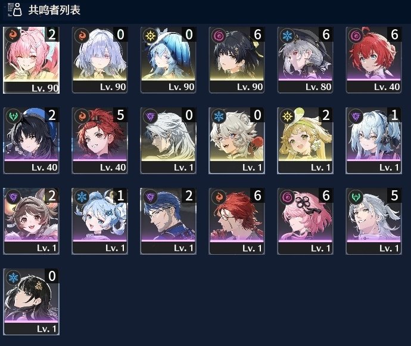This screenshot has height=346, width=411.
Task: Click the snowflake icon on Lv. 80 card
Action: [x=287, y=35]
